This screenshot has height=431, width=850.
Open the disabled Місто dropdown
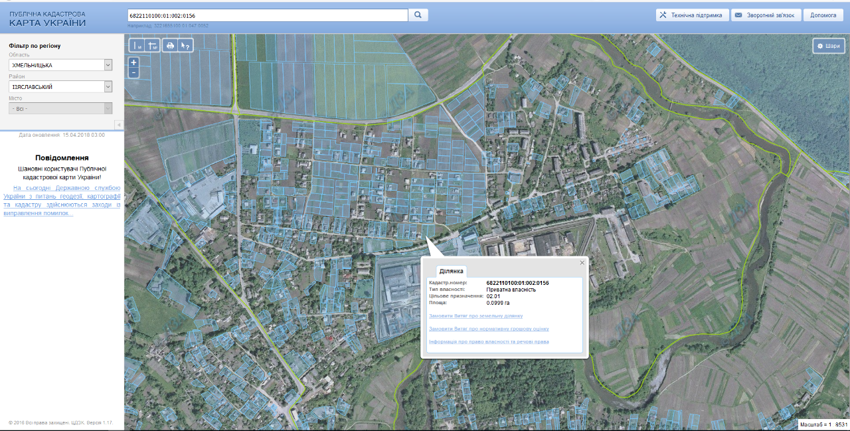tap(60, 108)
